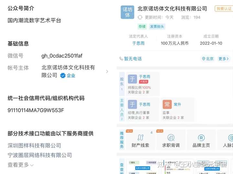The width and height of the screenshot is (233, 174).
Task: Open 于思雨 in the 经理,执行董事 card
Action: pos(145,104)
